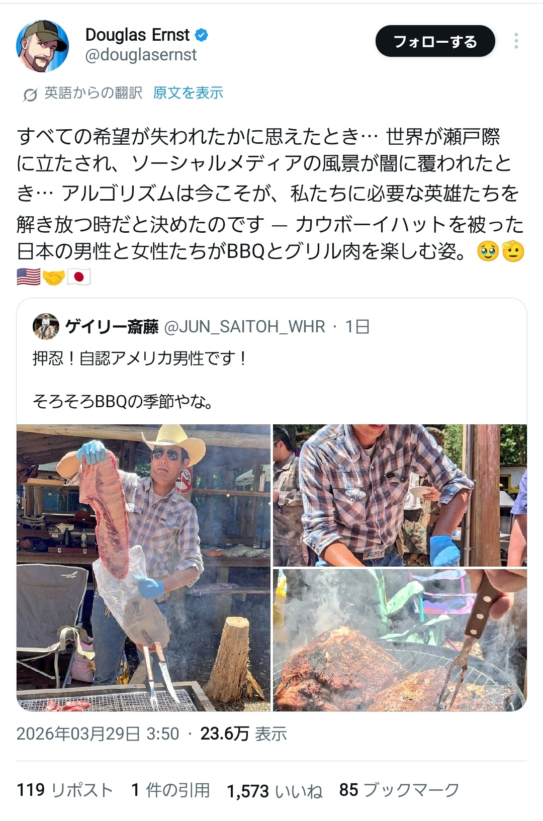Open the three-dot more options menu

tap(516, 41)
